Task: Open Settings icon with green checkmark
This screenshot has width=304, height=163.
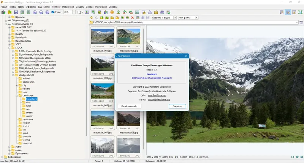Action: 168,12
